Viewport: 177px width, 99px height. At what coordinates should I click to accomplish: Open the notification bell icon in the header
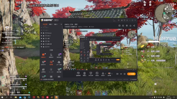pos(130,26)
